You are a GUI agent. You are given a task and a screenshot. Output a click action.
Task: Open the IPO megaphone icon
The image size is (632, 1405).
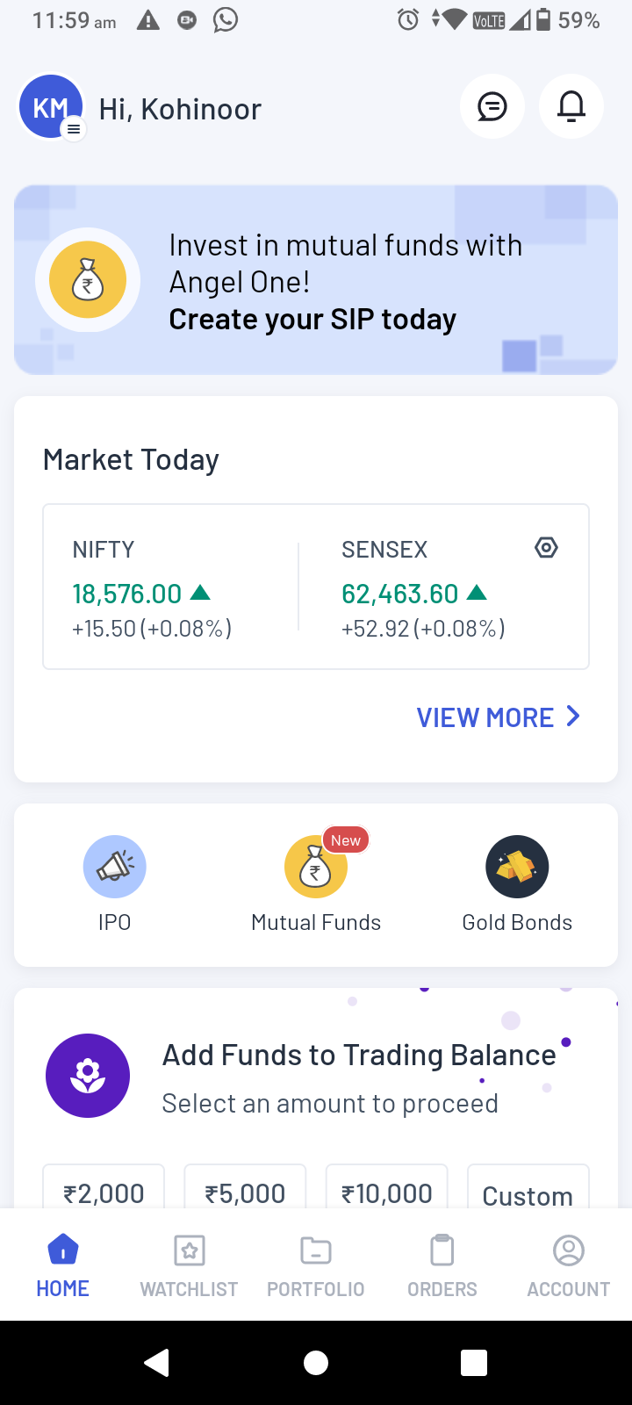[x=115, y=867]
